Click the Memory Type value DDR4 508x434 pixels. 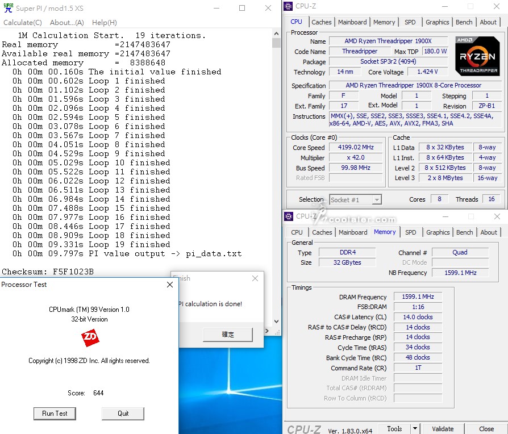347,252
